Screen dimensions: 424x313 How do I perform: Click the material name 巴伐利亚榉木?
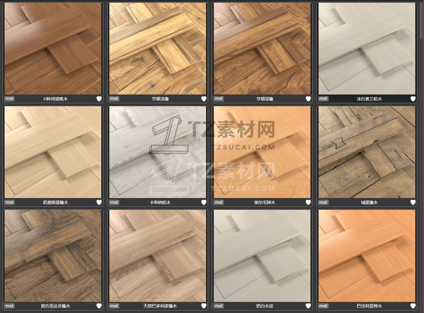click(369, 306)
